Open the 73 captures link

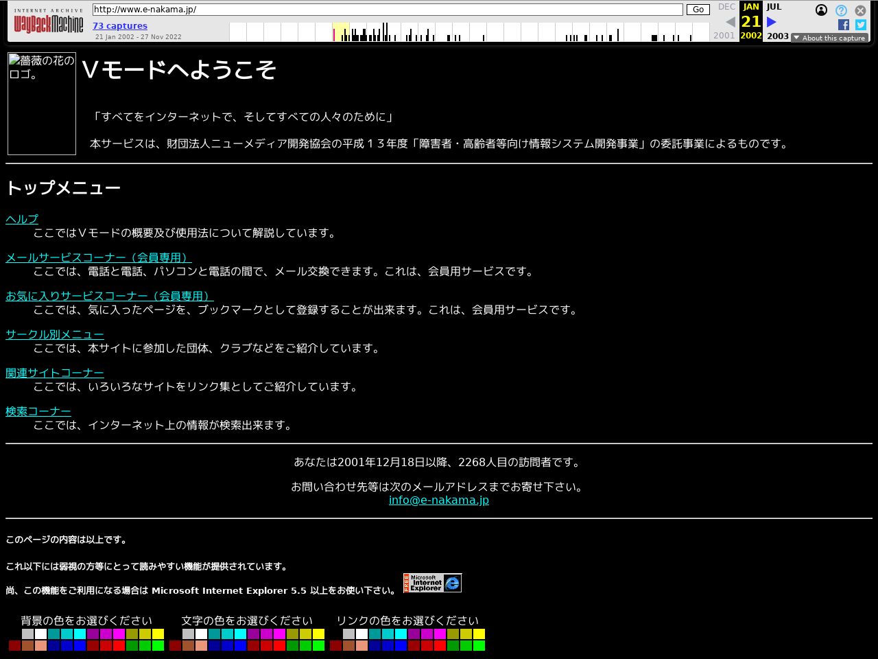click(x=120, y=26)
